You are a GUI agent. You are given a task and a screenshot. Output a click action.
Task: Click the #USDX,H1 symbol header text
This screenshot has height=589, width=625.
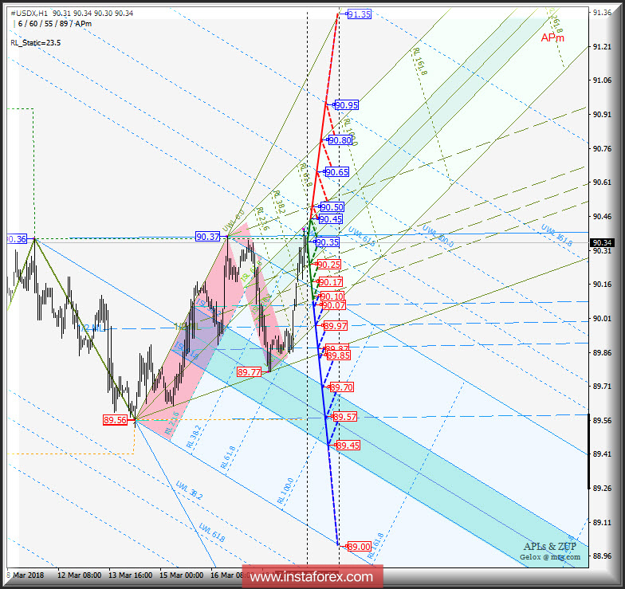[29, 13]
